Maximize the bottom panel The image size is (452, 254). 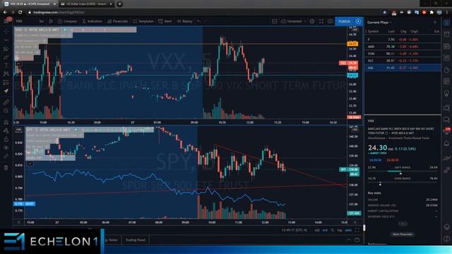357,240
